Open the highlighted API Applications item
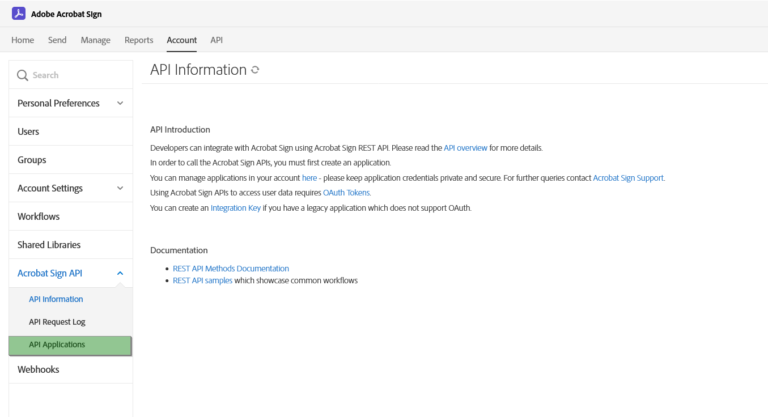The height and width of the screenshot is (417, 768). click(x=70, y=346)
